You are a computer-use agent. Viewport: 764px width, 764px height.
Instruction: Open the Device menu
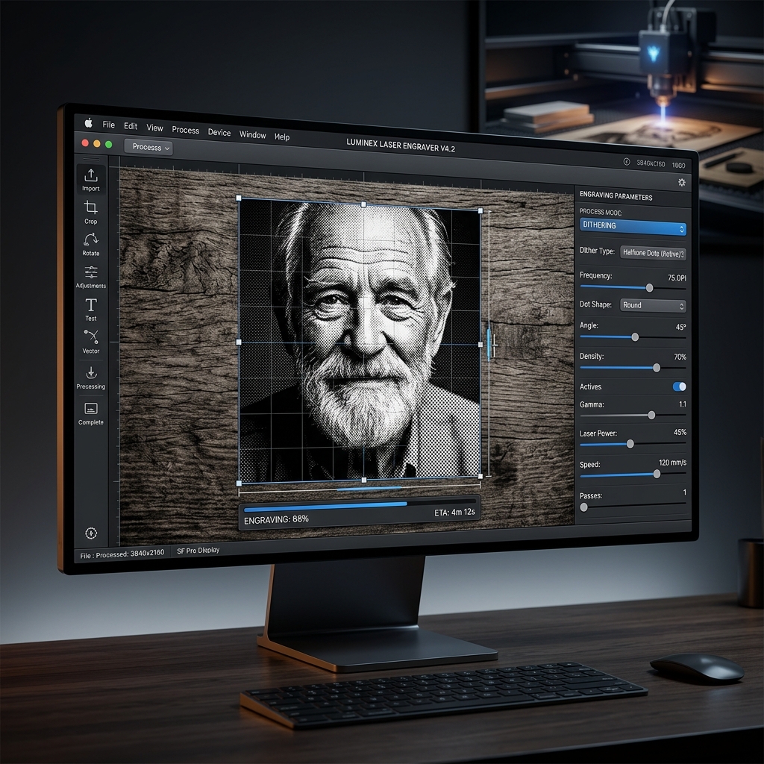coord(219,133)
